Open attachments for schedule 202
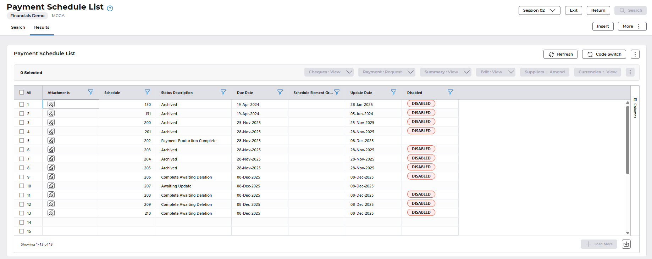Viewport: 652px width, 259px height. (x=51, y=141)
